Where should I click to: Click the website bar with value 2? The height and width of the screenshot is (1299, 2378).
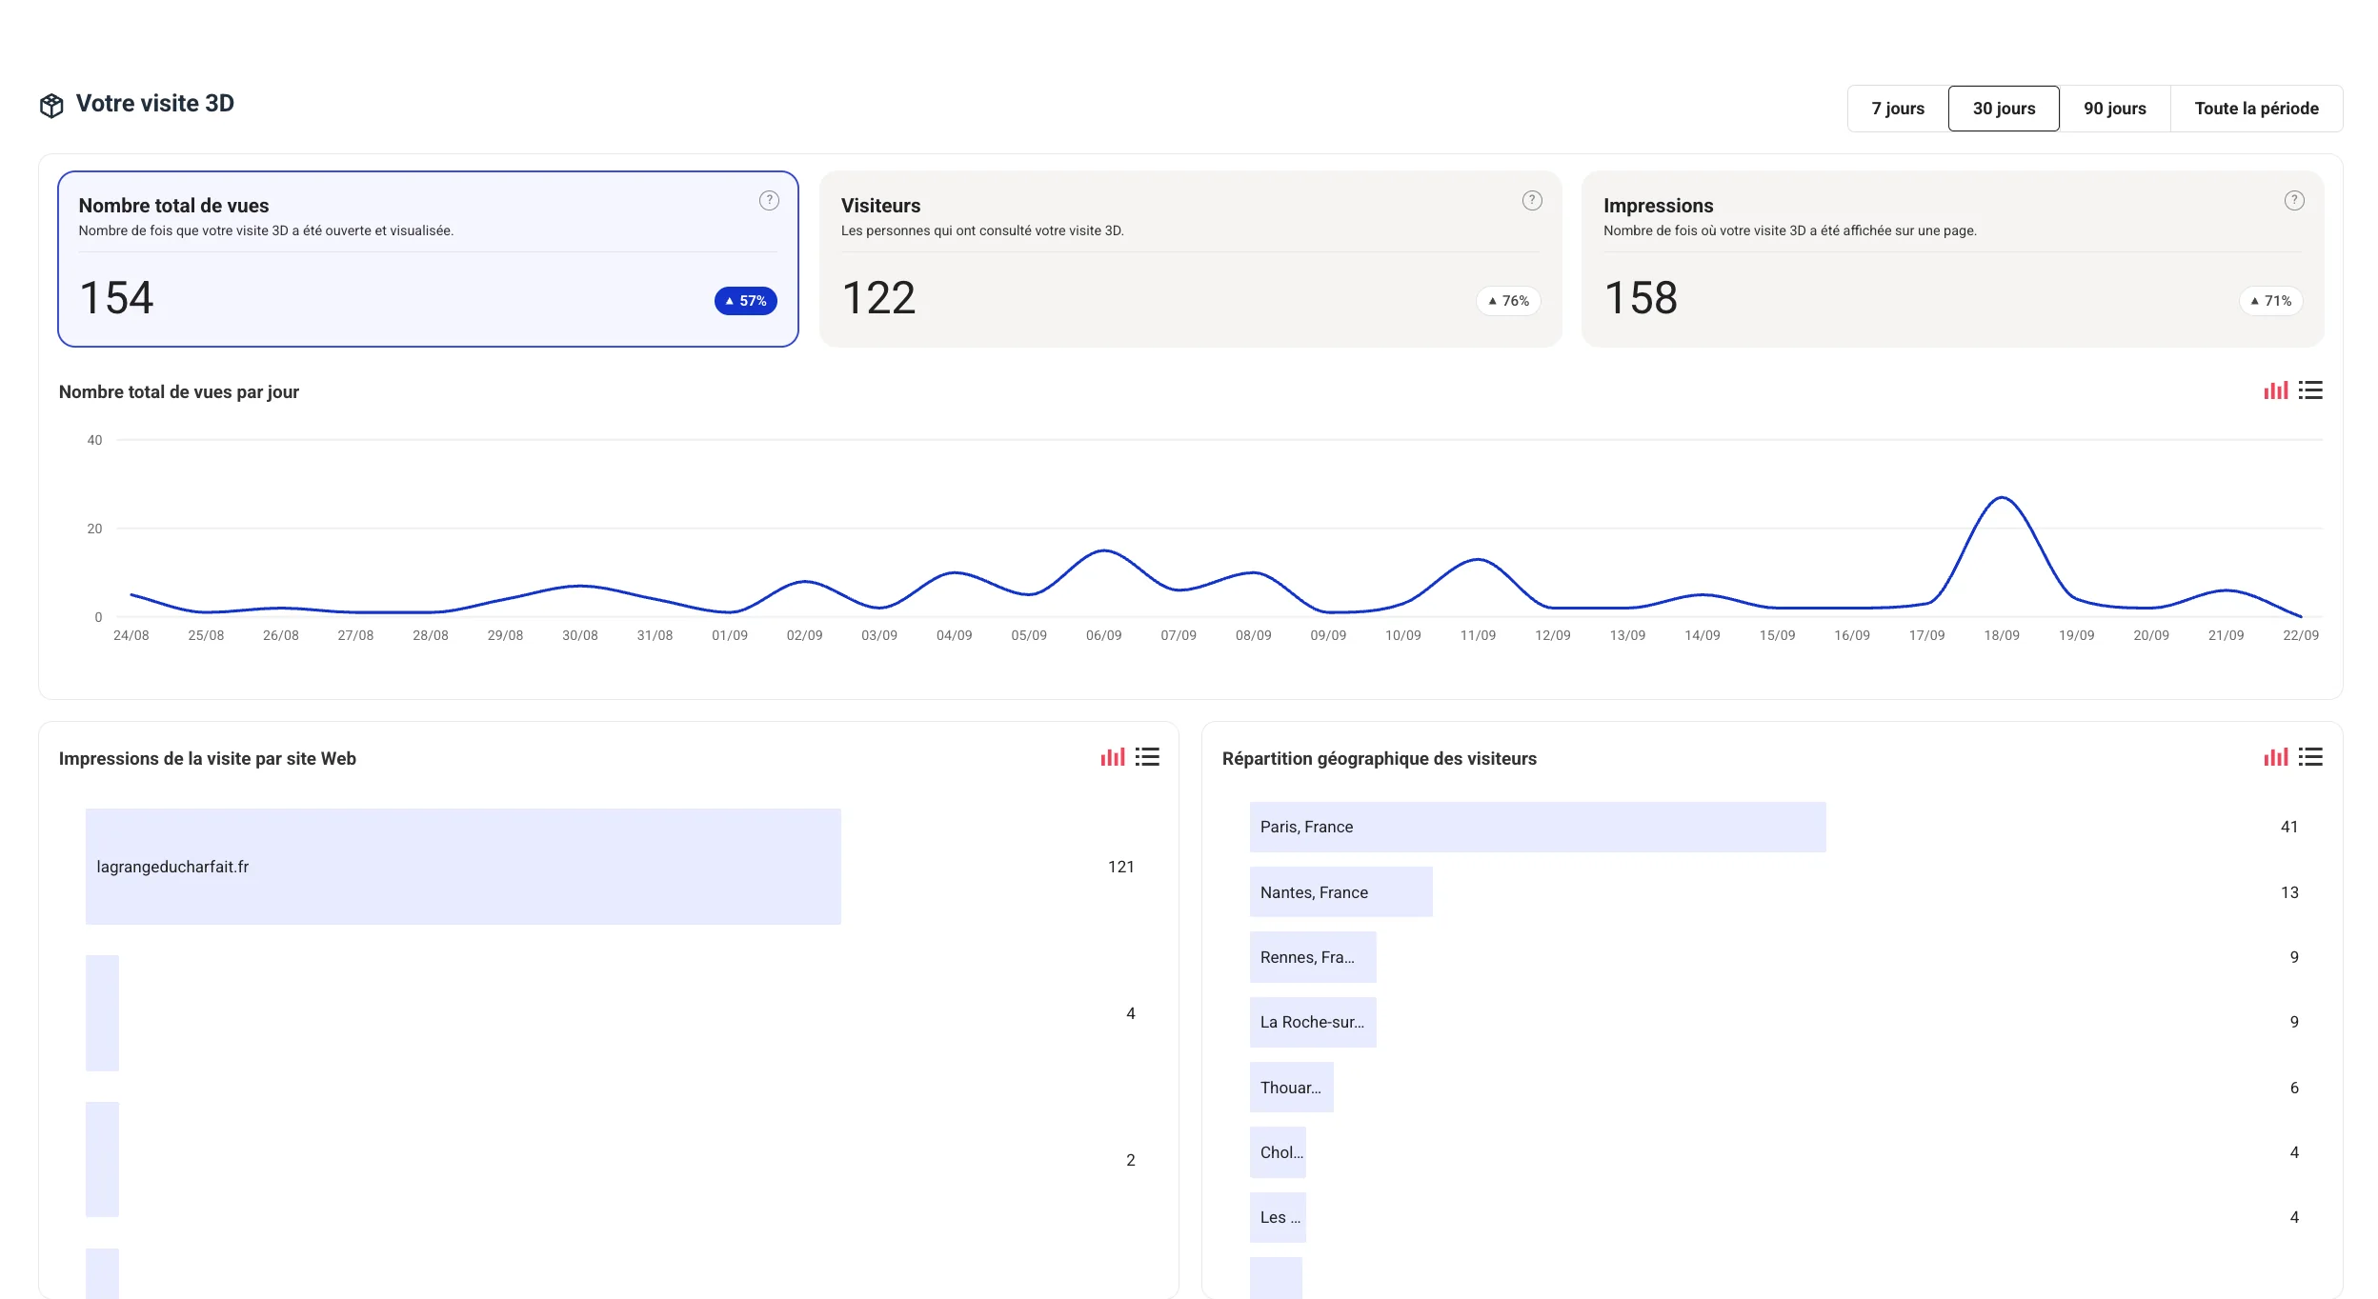[x=102, y=1159]
